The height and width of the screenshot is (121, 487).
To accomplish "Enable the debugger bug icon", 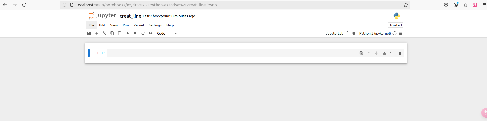I will coord(354,33).
